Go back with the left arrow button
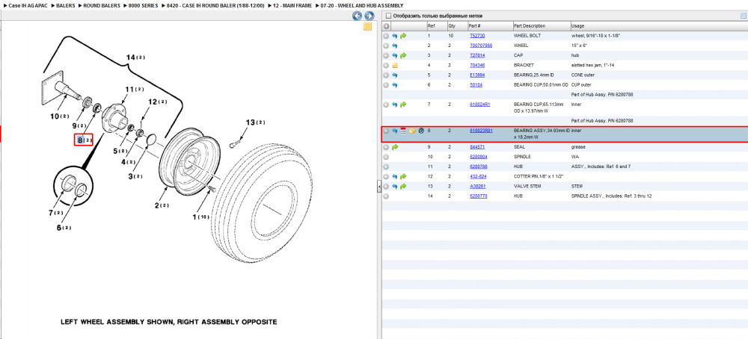Viewport: 748px width, 339px height. click(x=357, y=16)
